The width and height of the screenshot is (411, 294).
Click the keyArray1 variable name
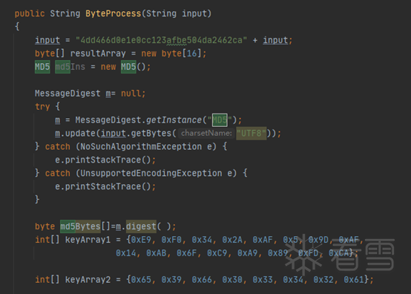(88, 240)
